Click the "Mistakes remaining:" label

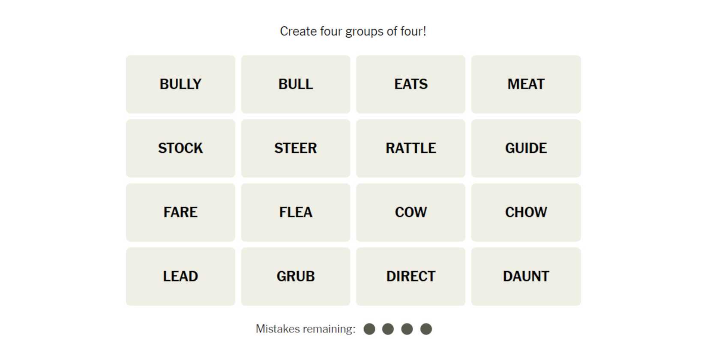click(306, 329)
